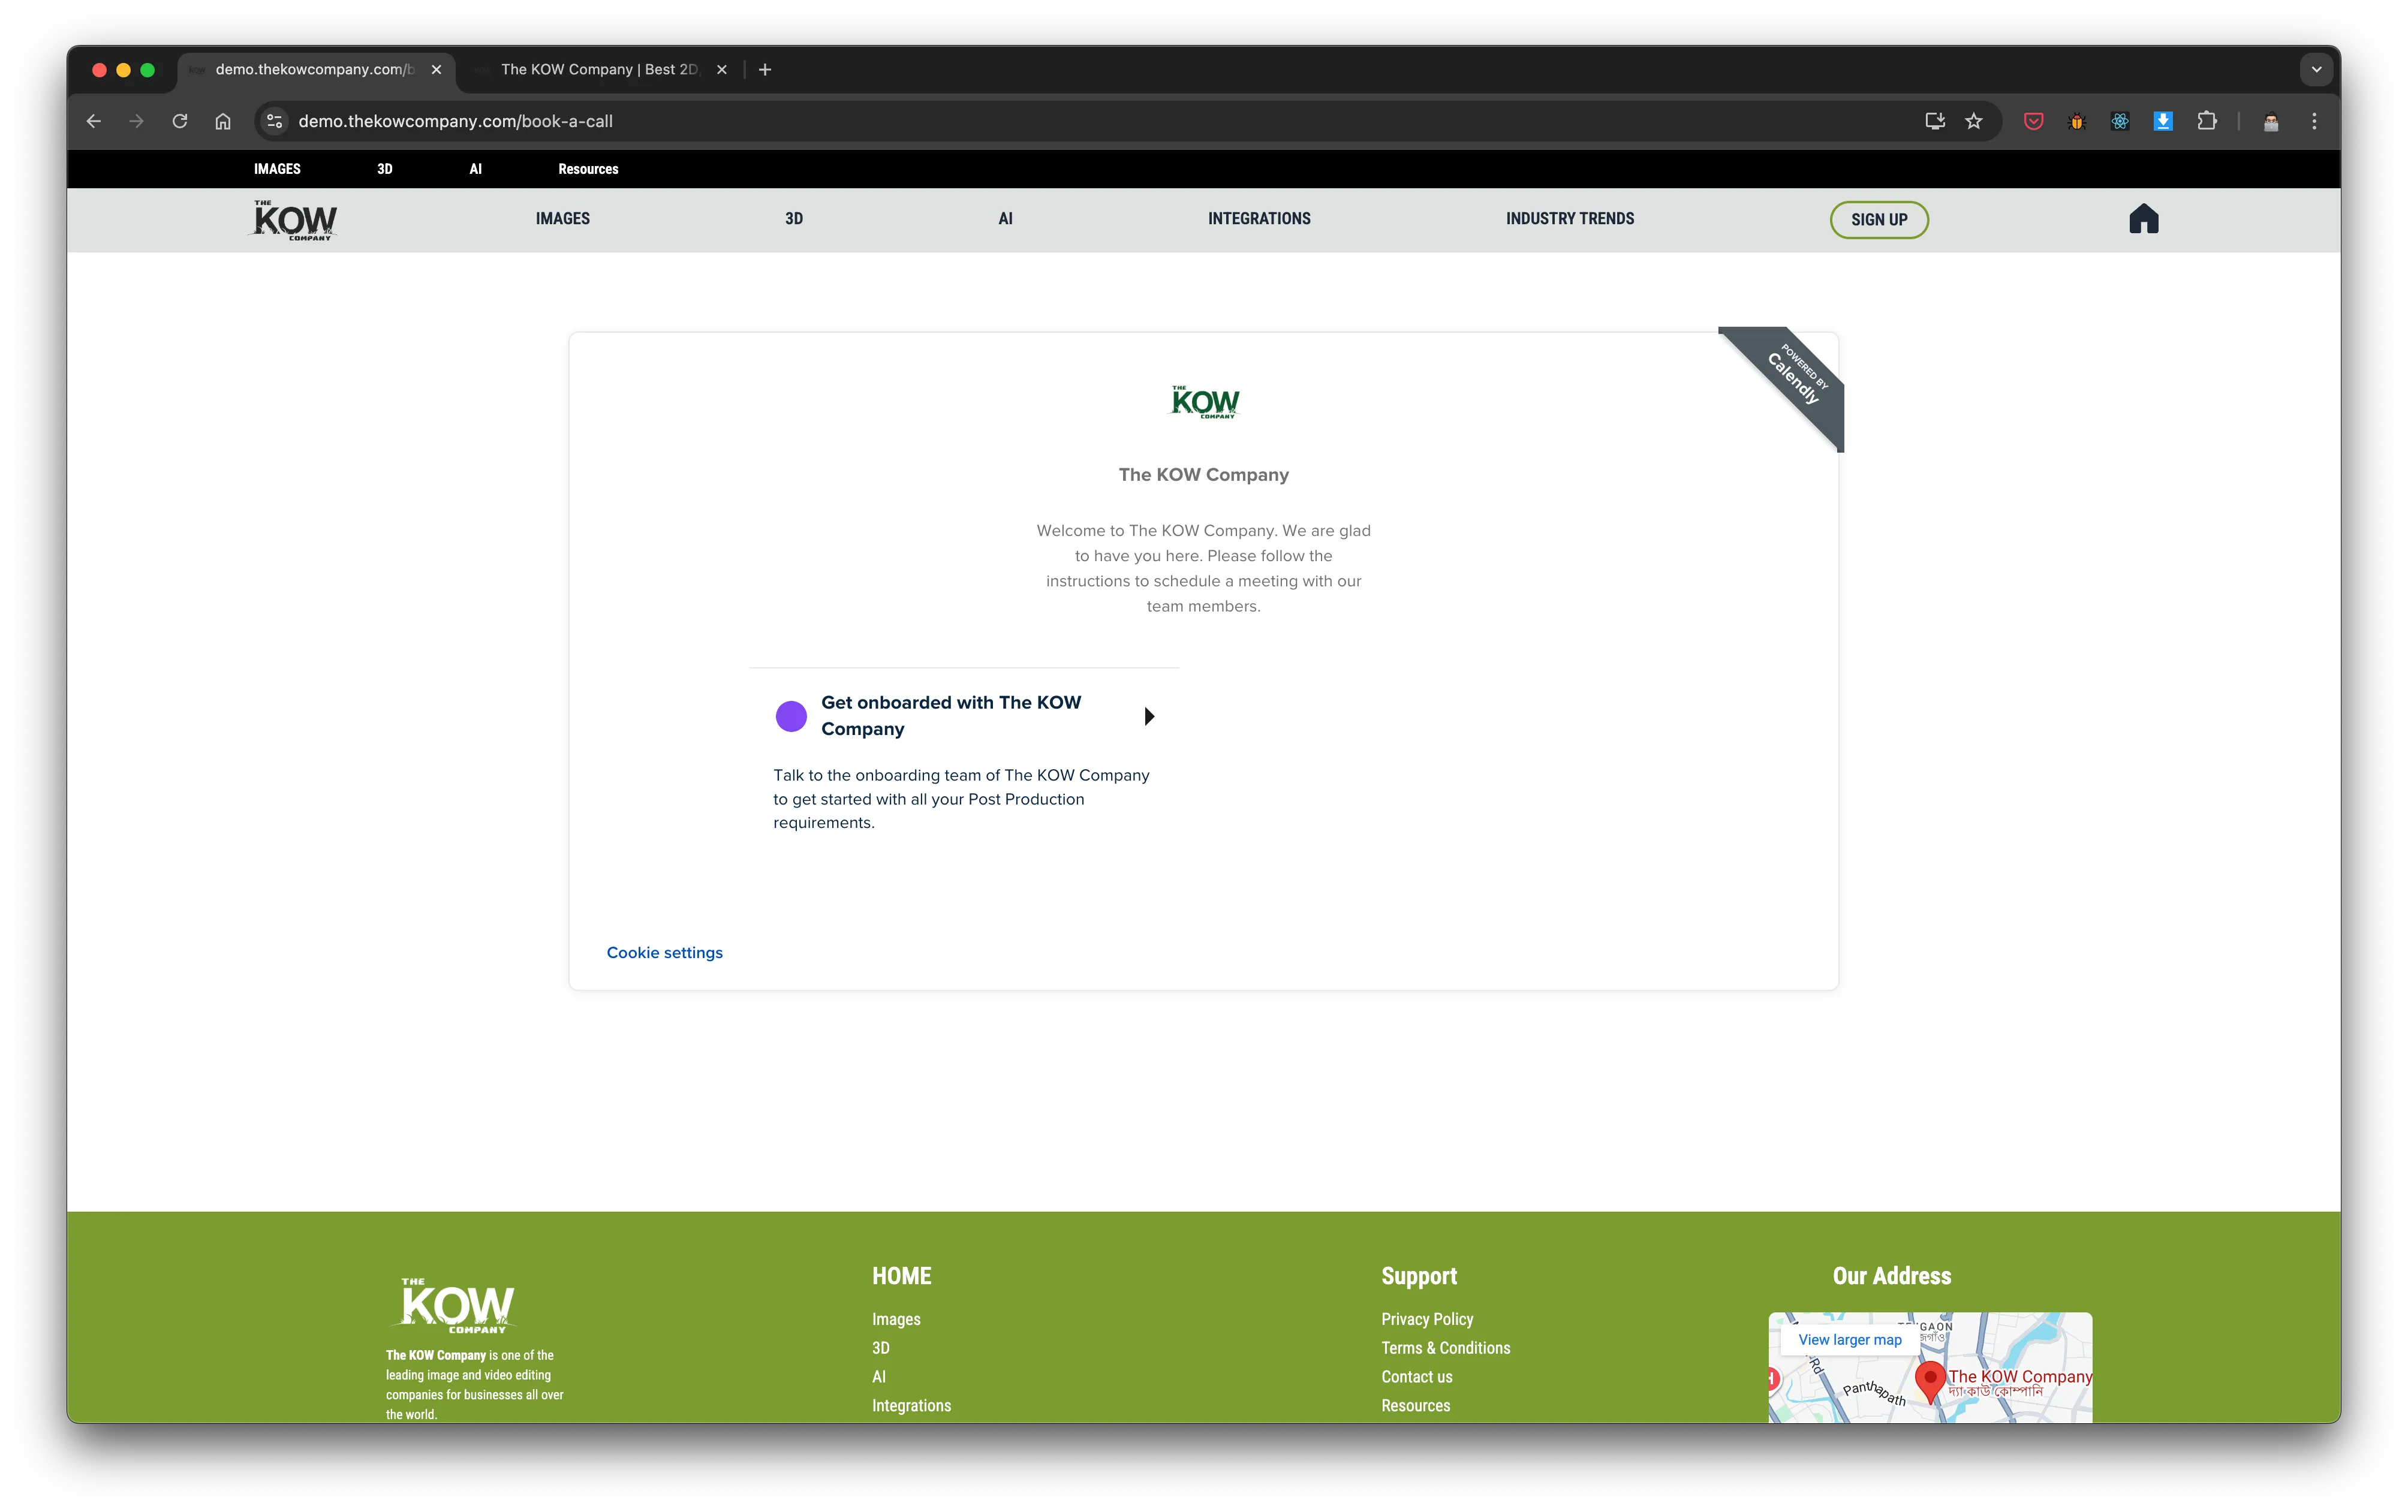Click the dark home icon in site navbar
The height and width of the screenshot is (1512, 2408).
coord(2144,219)
